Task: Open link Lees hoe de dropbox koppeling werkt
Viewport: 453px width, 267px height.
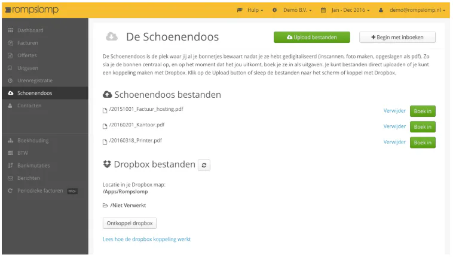Action: tap(147, 240)
